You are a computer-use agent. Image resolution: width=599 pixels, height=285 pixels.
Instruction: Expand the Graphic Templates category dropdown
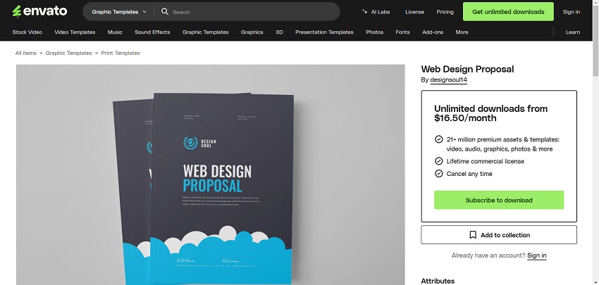[119, 12]
